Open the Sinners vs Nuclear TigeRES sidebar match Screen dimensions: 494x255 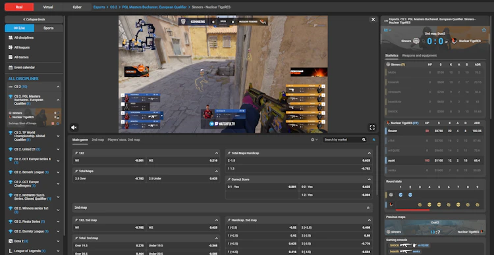pyautogui.click(x=34, y=117)
